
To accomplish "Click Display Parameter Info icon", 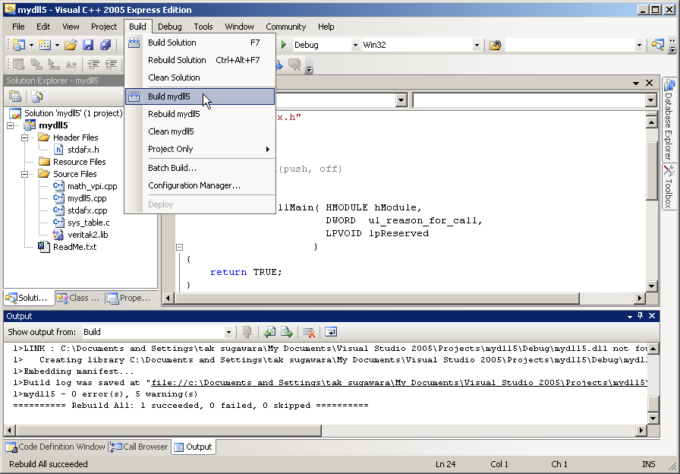I will (36, 65).
